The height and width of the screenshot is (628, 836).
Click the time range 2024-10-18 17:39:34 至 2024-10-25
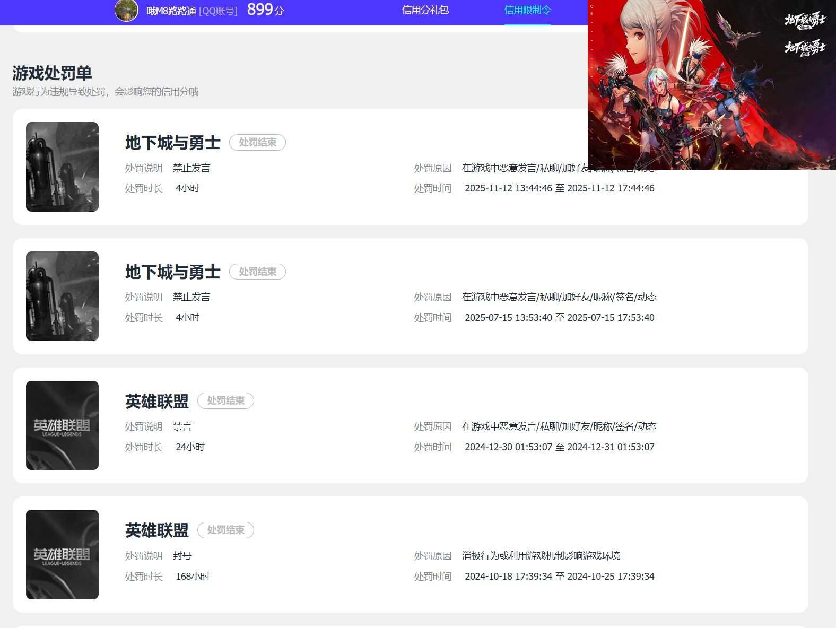pyautogui.click(x=560, y=577)
